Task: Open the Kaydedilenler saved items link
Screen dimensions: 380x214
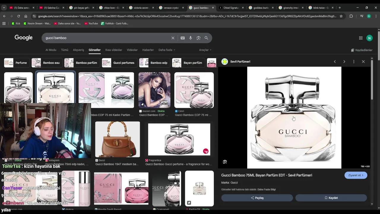Action: pos(362,50)
